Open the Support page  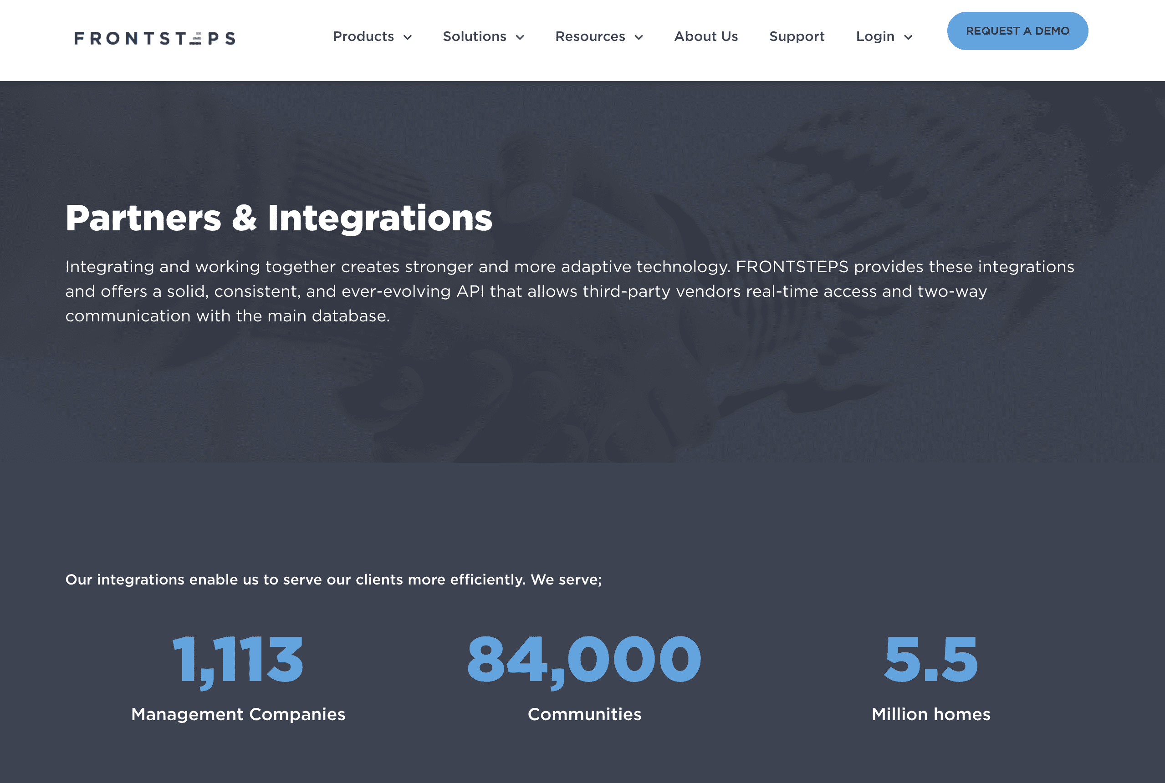tap(797, 36)
